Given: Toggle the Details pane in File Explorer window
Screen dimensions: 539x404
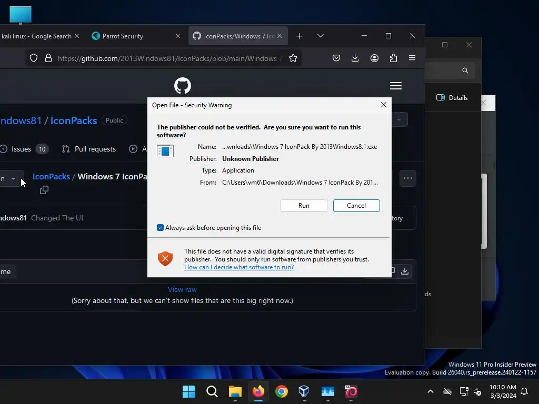Looking at the screenshot, I should [452, 97].
